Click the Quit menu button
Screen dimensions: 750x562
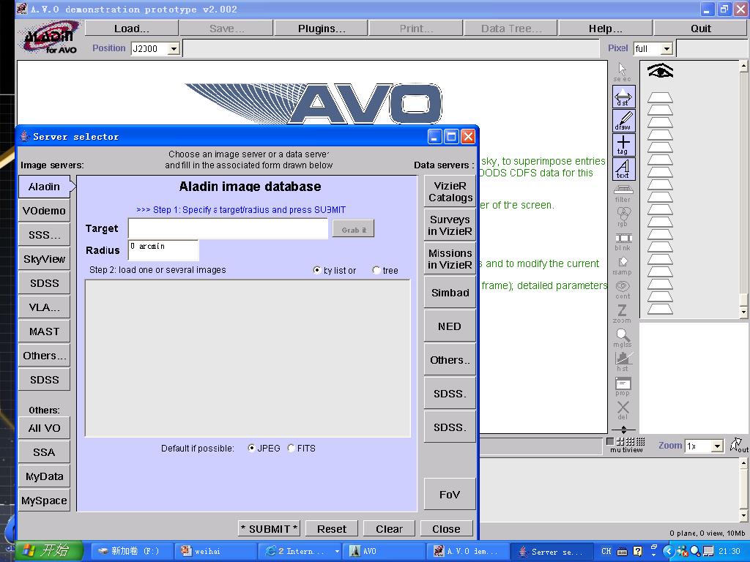point(701,29)
